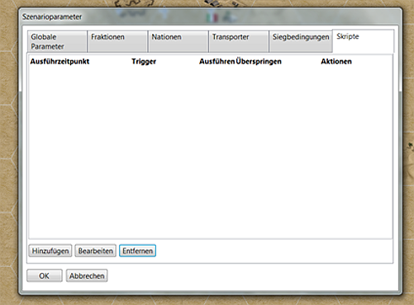This screenshot has width=414, height=305.
Task: Add a new script with Hinzufügen
Action: 50,251
